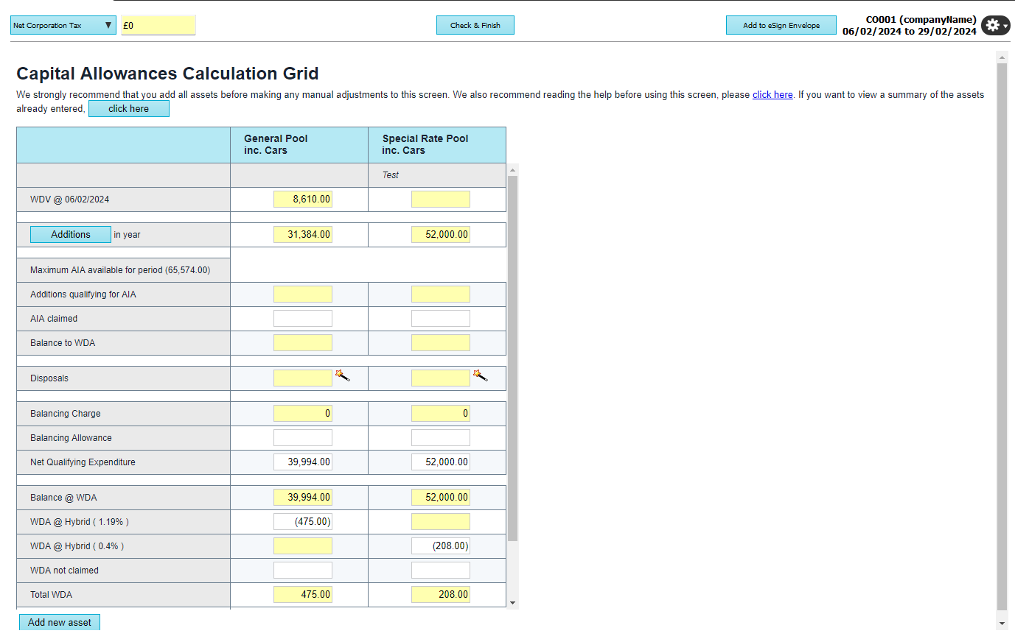The height and width of the screenshot is (639, 1015).
Task: Click the grid scrollbar up arrow
Action: (x=513, y=170)
